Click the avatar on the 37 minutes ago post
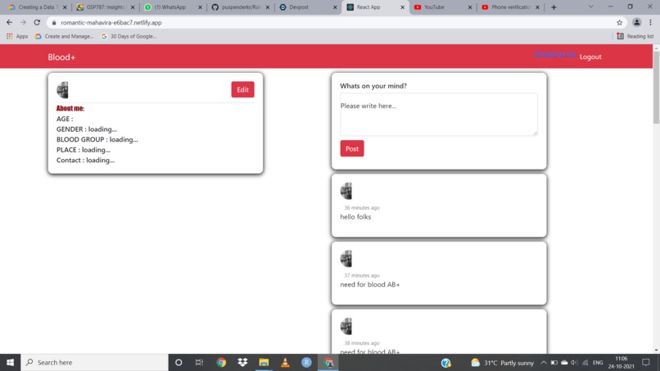Image resolution: width=660 pixels, height=371 pixels. click(x=346, y=259)
